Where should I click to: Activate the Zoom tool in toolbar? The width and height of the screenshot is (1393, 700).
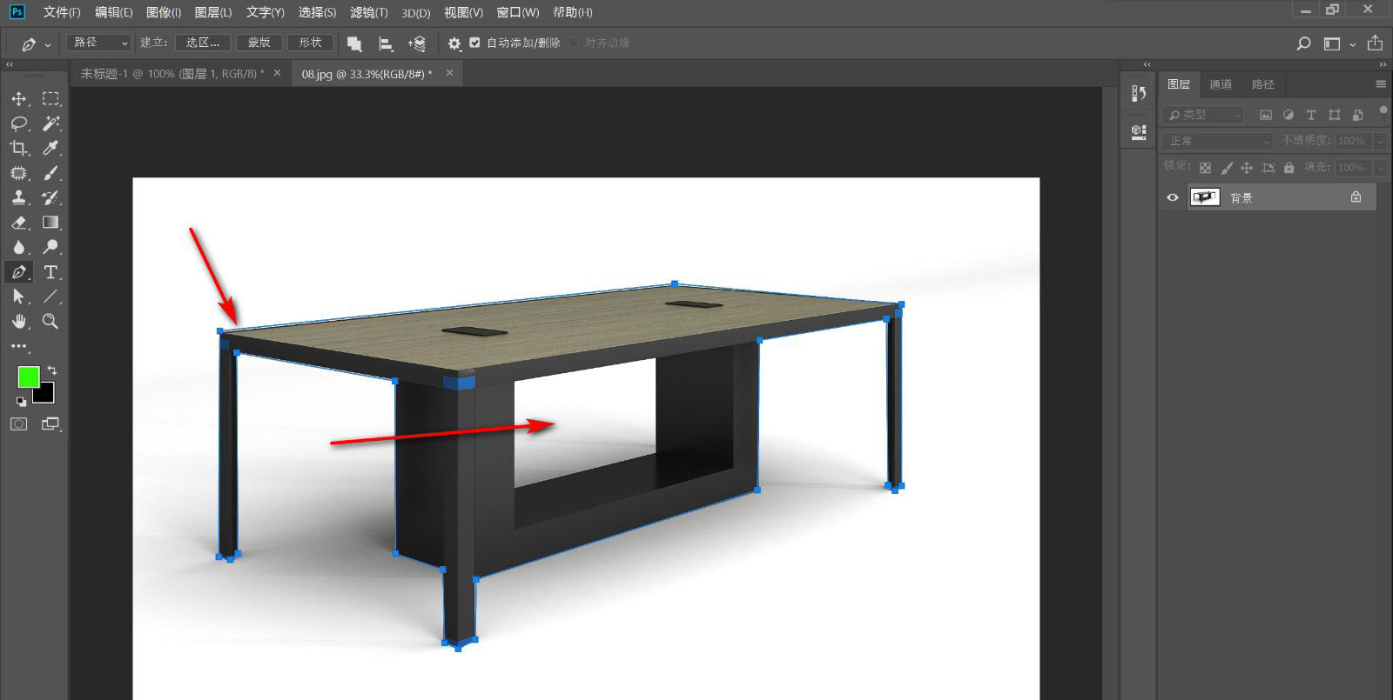tap(50, 322)
